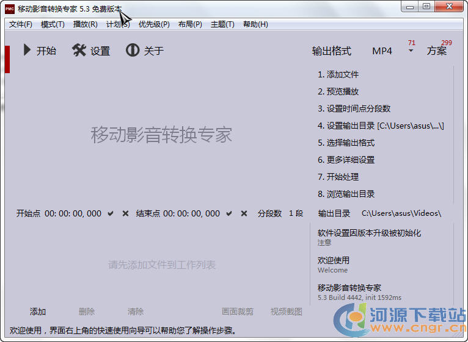Open the 优先级(P) menu
The height and width of the screenshot is (342, 468).
pyautogui.click(x=154, y=24)
